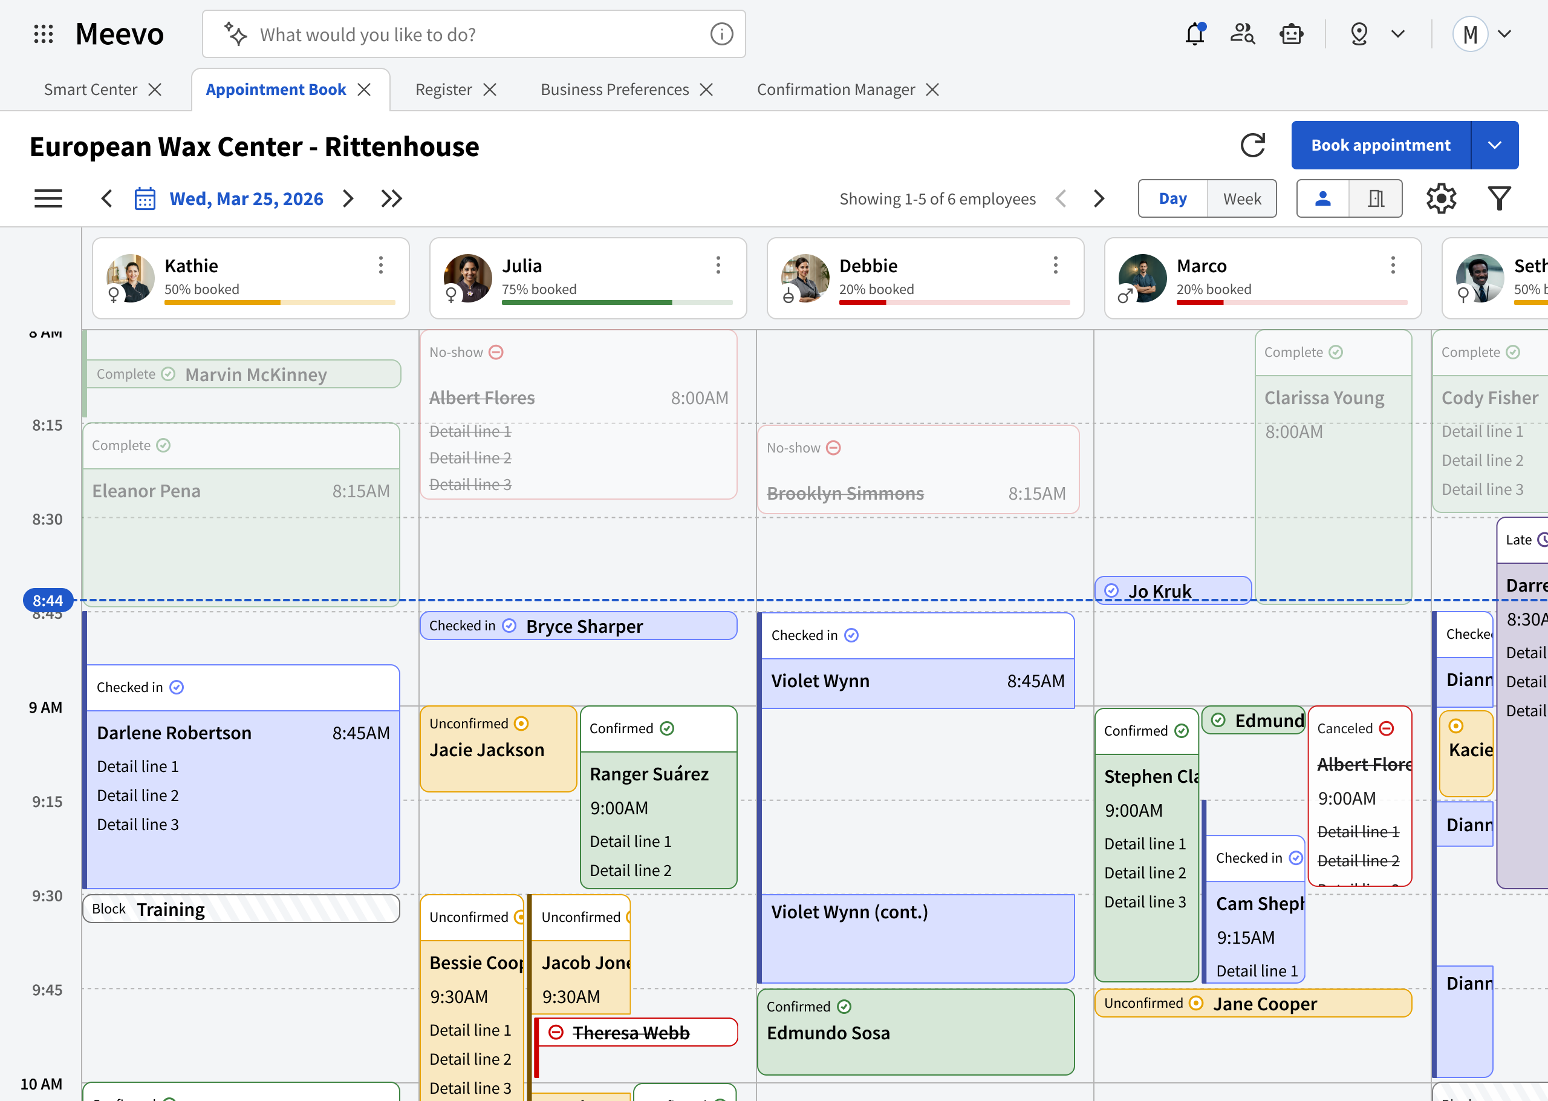Click the Wed, Mar 25, 2026 date
The height and width of the screenshot is (1101, 1548).
click(x=247, y=198)
